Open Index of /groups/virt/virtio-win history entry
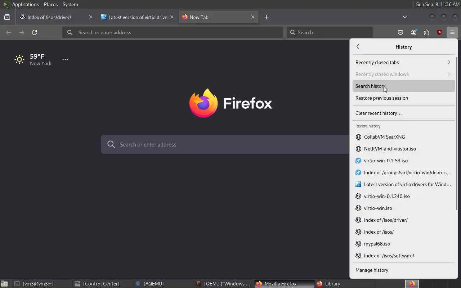Screen dimensions: 461x288 click(x=403, y=172)
